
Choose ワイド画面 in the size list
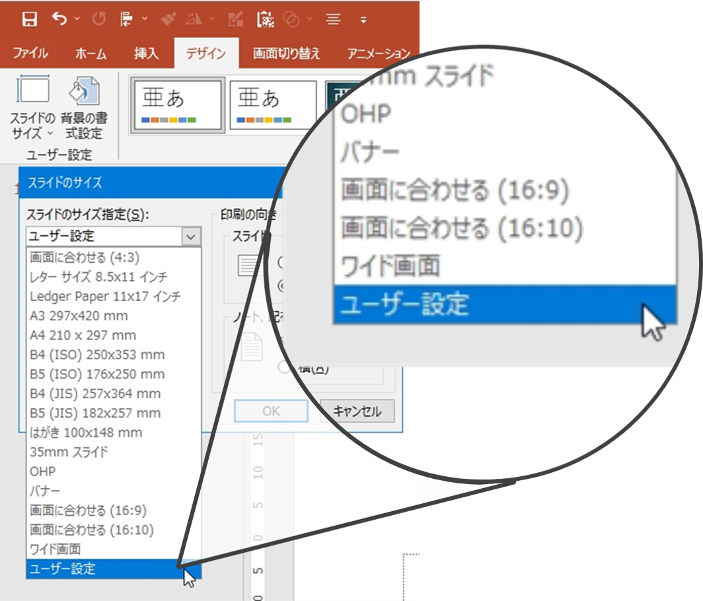pyautogui.click(x=114, y=549)
